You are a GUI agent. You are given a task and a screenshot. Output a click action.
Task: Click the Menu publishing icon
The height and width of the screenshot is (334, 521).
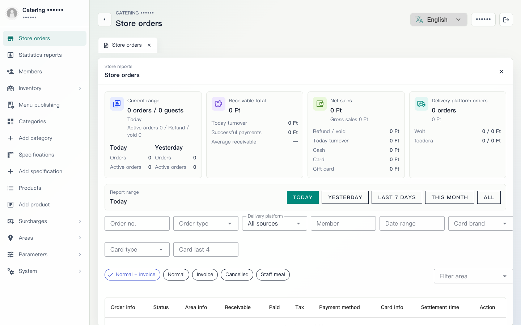click(x=10, y=105)
